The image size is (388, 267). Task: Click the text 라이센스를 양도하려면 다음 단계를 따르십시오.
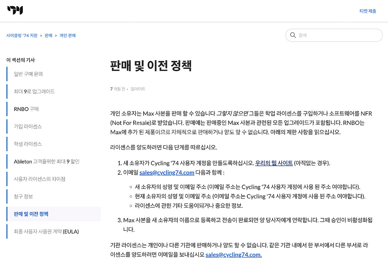pos(164,147)
